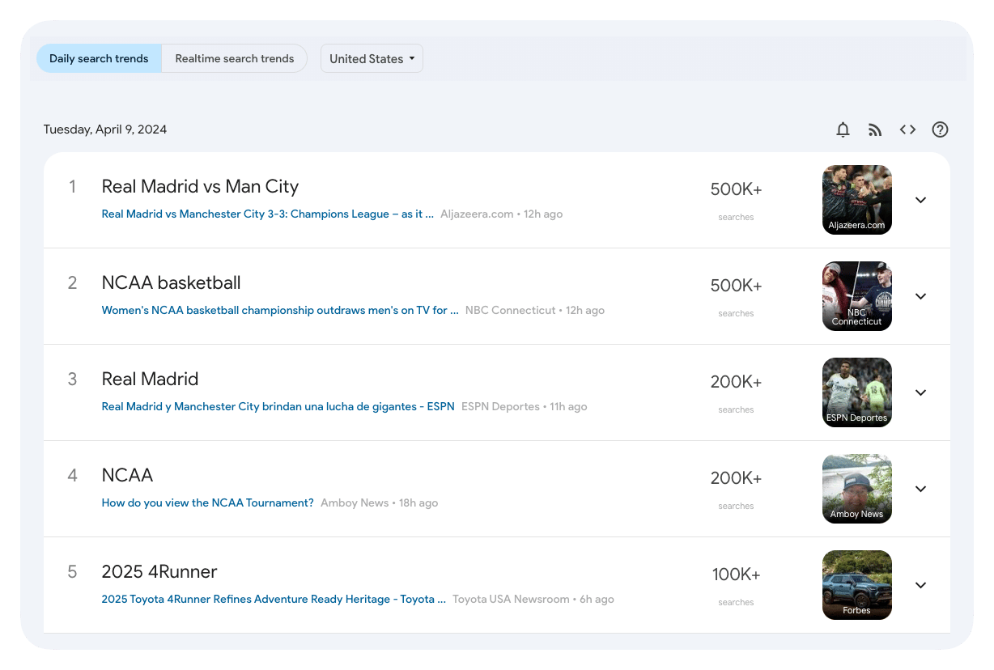The width and height of the screenshot is (994, 670).
Task: Open the Amboy News article thumbnail
Action: pyautogui.click(x=857, y=489)
